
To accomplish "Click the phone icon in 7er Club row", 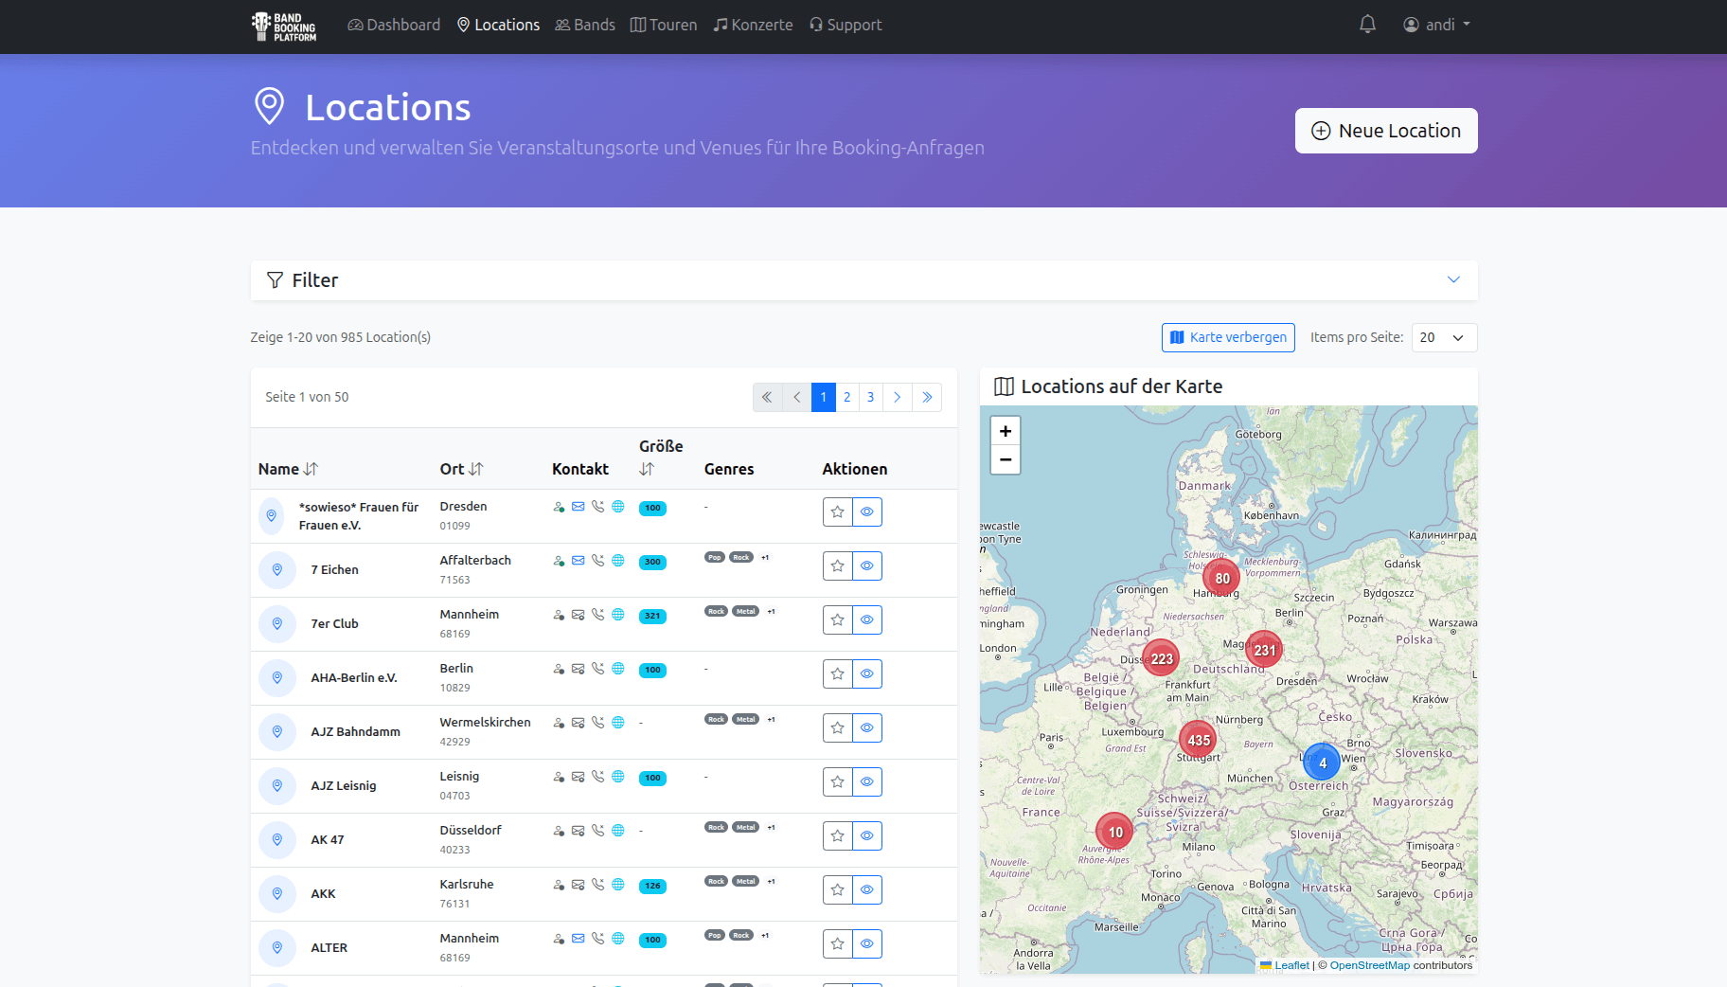I will [597, 615].
